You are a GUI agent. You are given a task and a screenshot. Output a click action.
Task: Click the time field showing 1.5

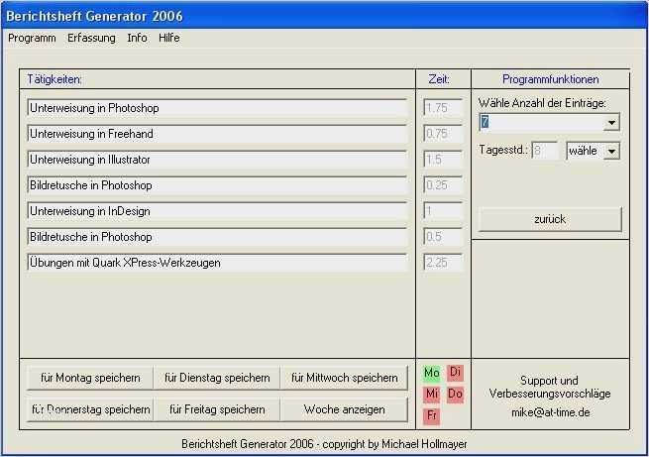[443, 160]
